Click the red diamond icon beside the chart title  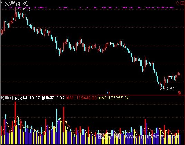(x=177, y=3)
